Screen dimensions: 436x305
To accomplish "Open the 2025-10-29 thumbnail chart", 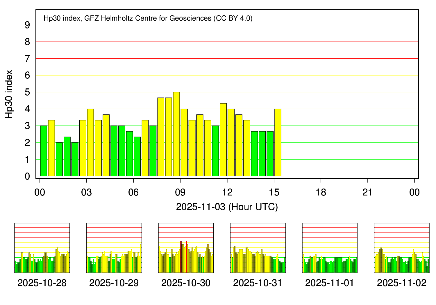I will pos(114,248).
